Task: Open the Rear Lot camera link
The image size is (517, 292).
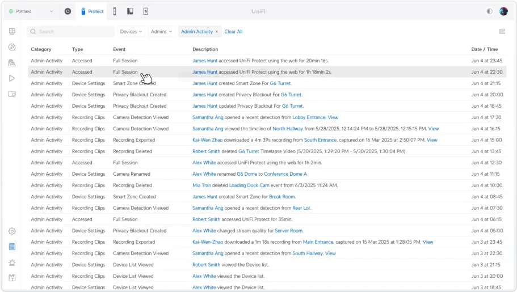Action: [301, 208]
